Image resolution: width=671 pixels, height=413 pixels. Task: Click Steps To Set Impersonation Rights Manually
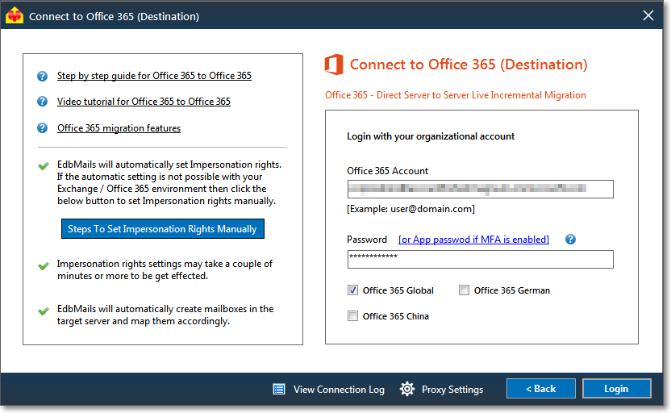point(163,229)
